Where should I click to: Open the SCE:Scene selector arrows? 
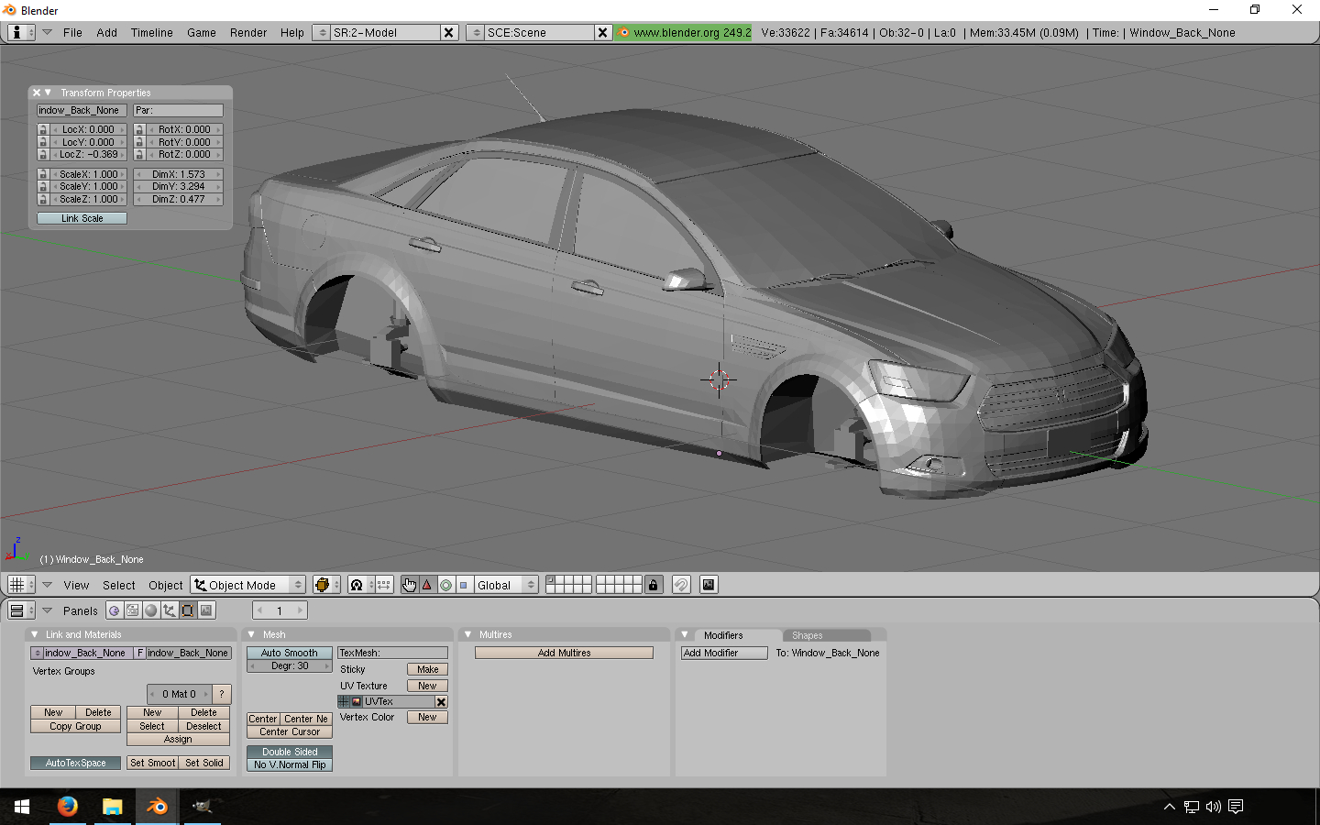point(475,32)
